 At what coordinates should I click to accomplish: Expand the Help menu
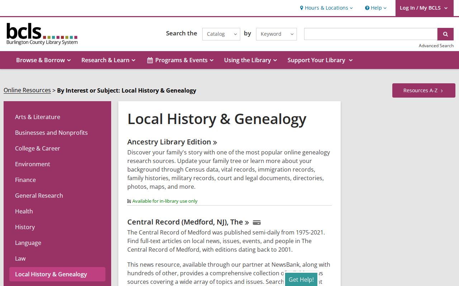point(376,8)
